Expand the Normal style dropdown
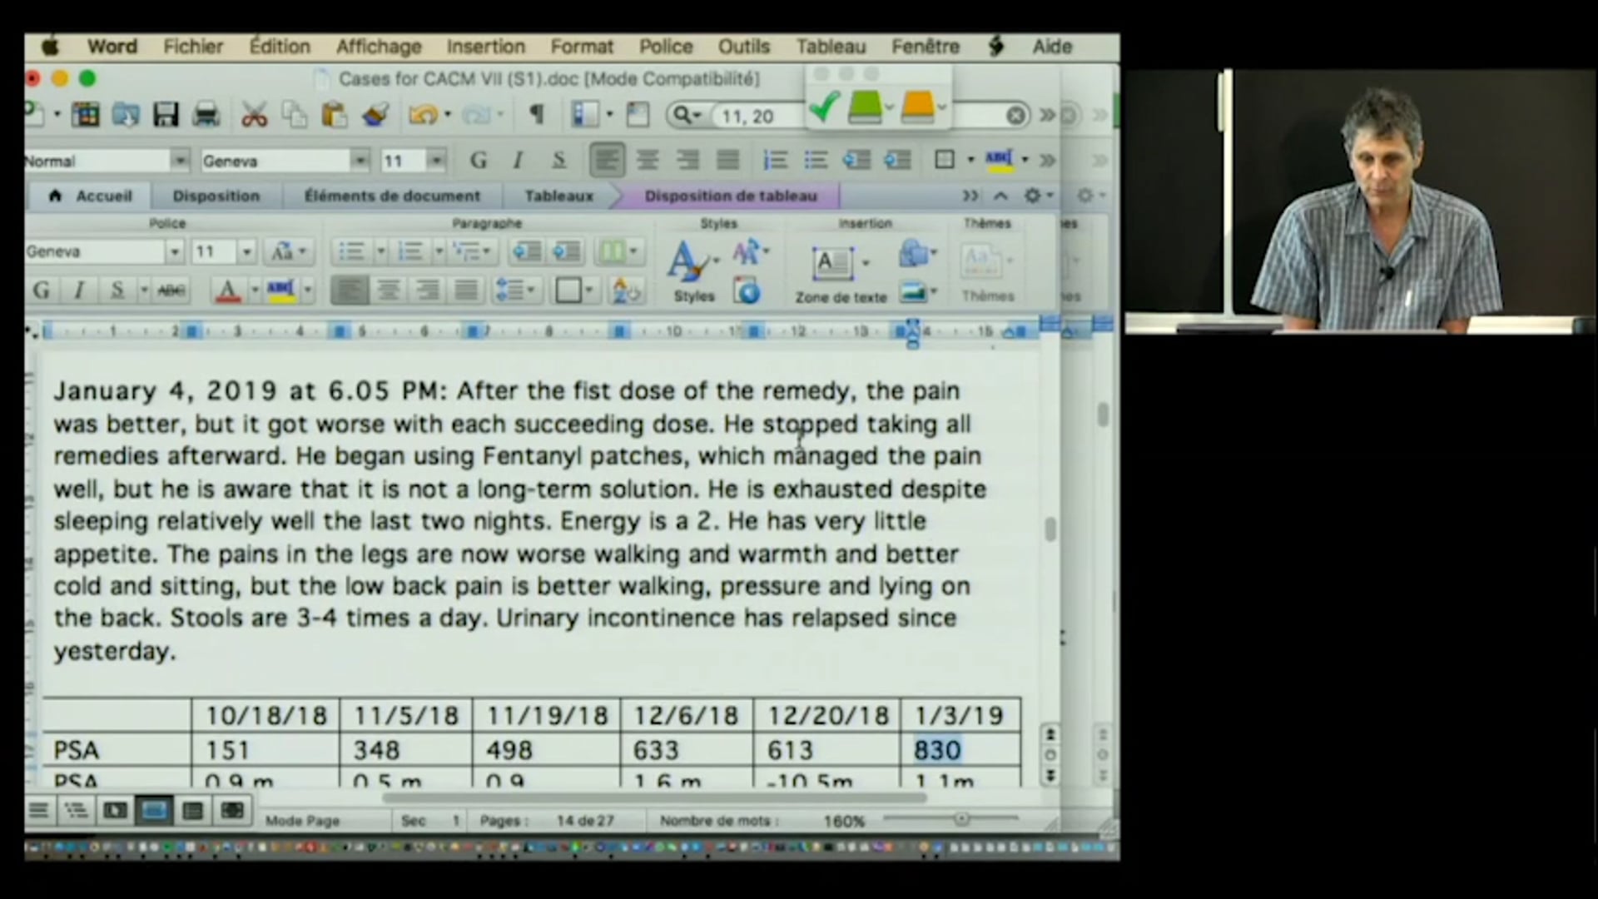This screenshot has width=1598, height=899. coord(179,161)
